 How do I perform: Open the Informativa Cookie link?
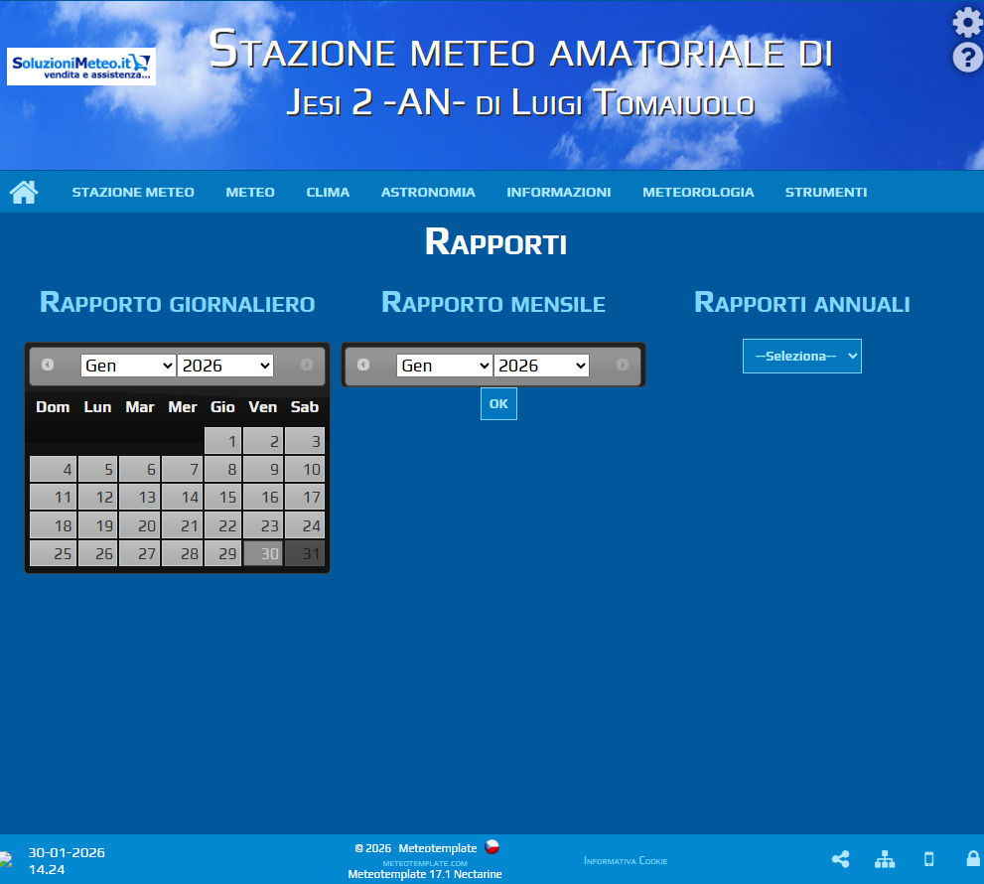point(626,861)
